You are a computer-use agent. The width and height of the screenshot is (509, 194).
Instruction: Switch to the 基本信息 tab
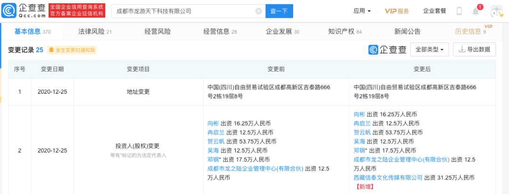tap(33, 32)
